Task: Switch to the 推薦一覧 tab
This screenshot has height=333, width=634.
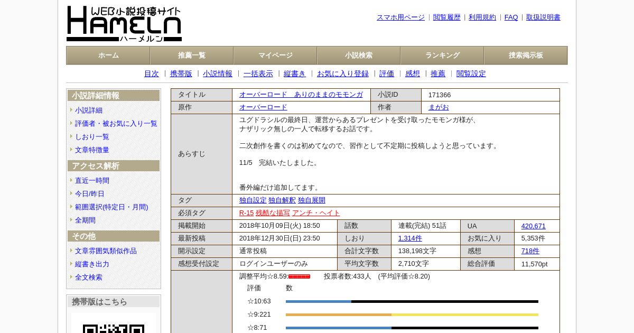Action: click(192, 55)
